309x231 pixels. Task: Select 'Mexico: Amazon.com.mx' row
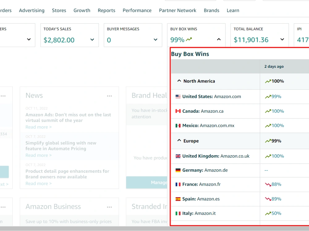pos(240,126)
